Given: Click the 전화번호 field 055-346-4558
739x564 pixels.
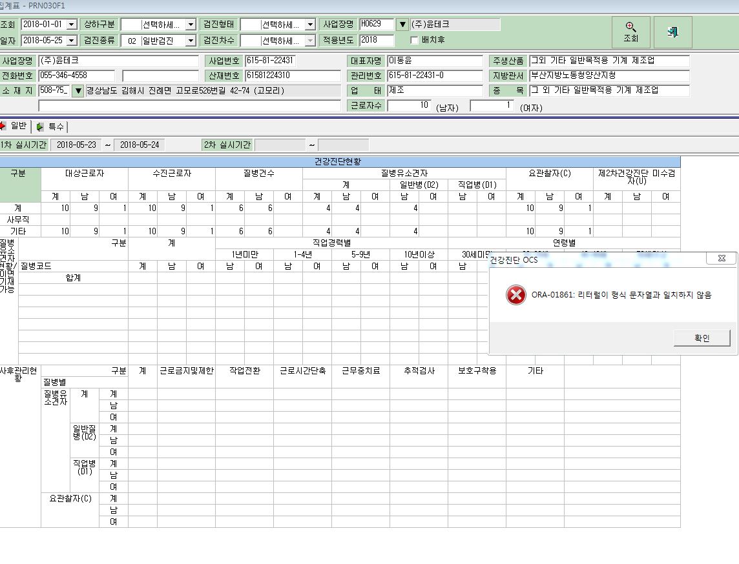Looking at the screenshot, I should pos(76,76).
